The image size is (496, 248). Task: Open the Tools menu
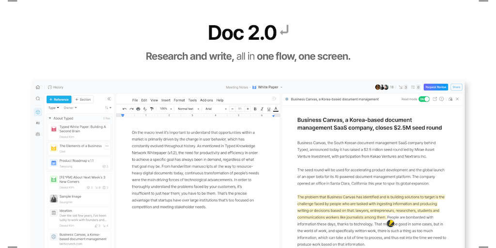pos(192,100)
